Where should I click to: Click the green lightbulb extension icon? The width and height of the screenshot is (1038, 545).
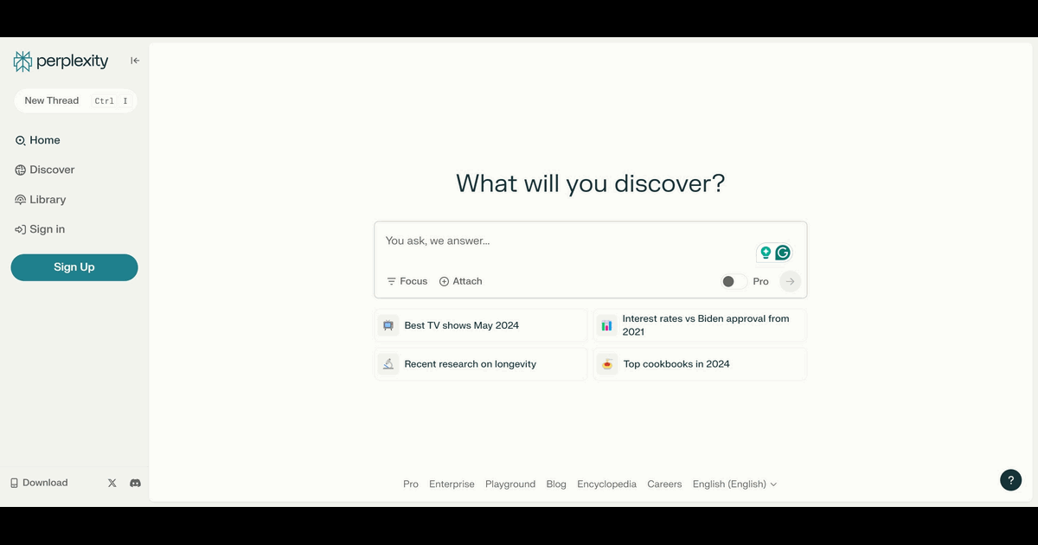tap(766, 253)
